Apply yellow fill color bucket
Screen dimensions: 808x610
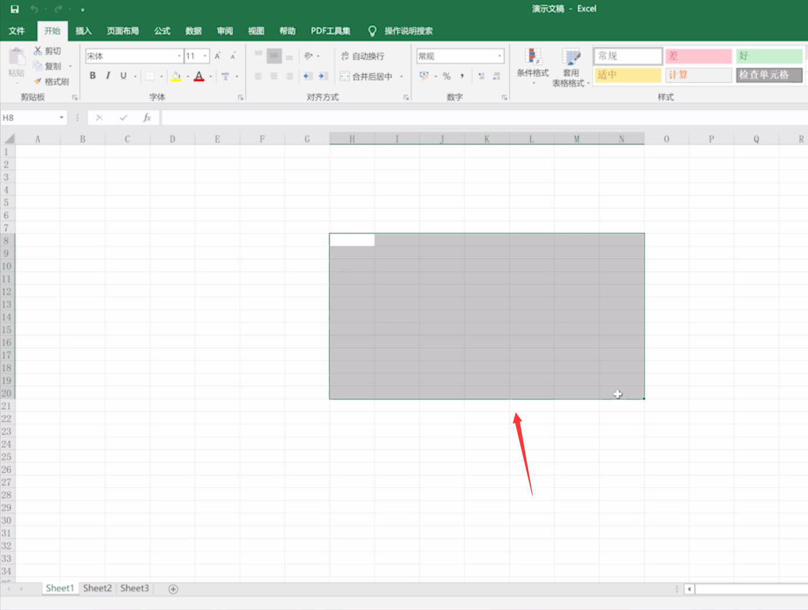pos(176,76)
